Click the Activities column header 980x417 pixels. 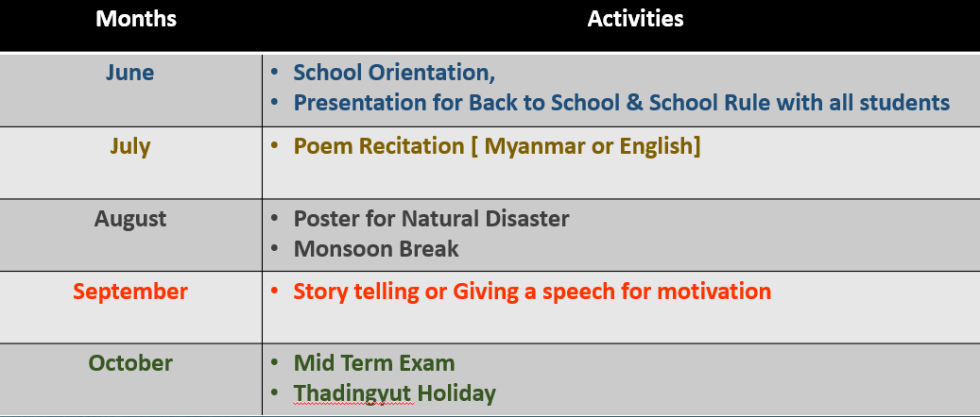pyautogui.click(x=636, y=19)
